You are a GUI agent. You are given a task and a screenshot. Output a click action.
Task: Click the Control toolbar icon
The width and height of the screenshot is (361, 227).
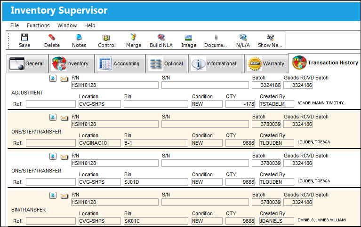pyautogui.click(x=106, y=37)
